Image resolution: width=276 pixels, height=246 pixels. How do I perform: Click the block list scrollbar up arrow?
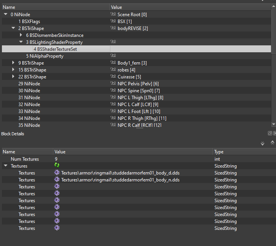[274, 6]
